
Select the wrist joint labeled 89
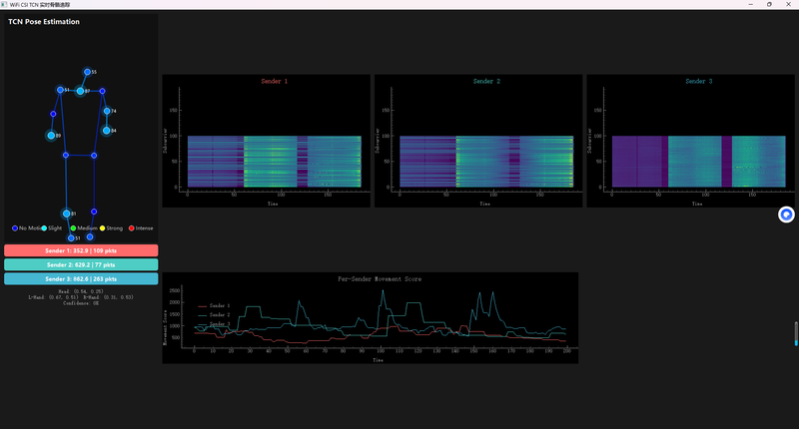[51, 136]
